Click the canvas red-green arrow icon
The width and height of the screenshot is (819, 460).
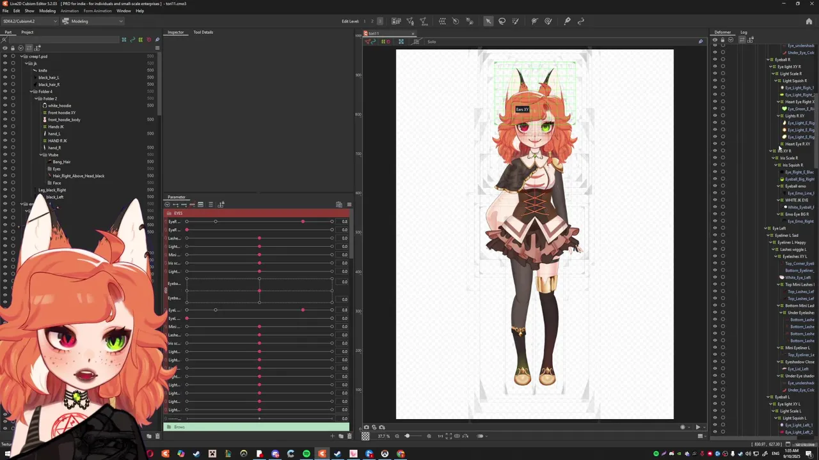370,42
